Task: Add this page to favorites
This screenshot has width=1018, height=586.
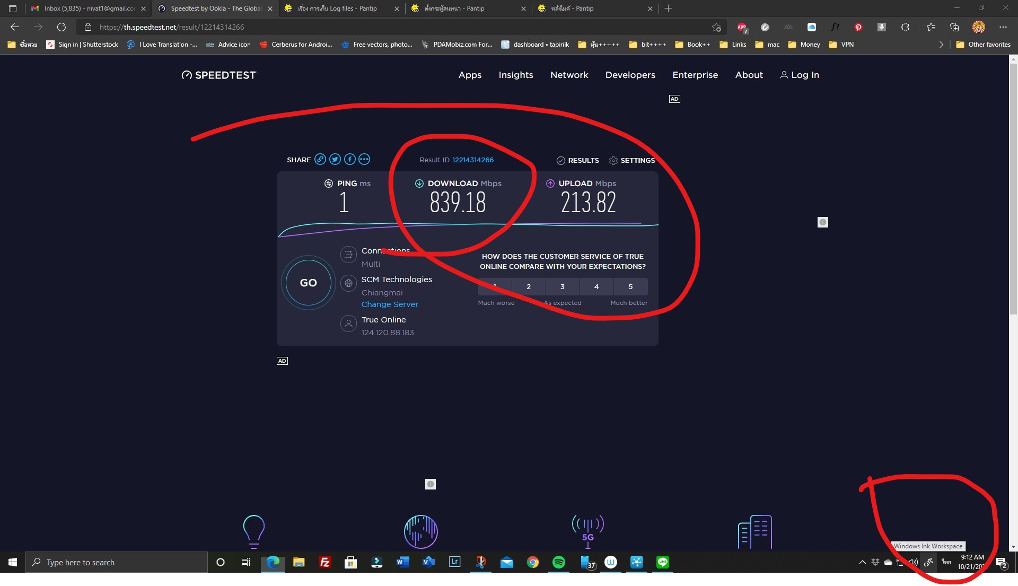Action: click(x=716, y=27)
